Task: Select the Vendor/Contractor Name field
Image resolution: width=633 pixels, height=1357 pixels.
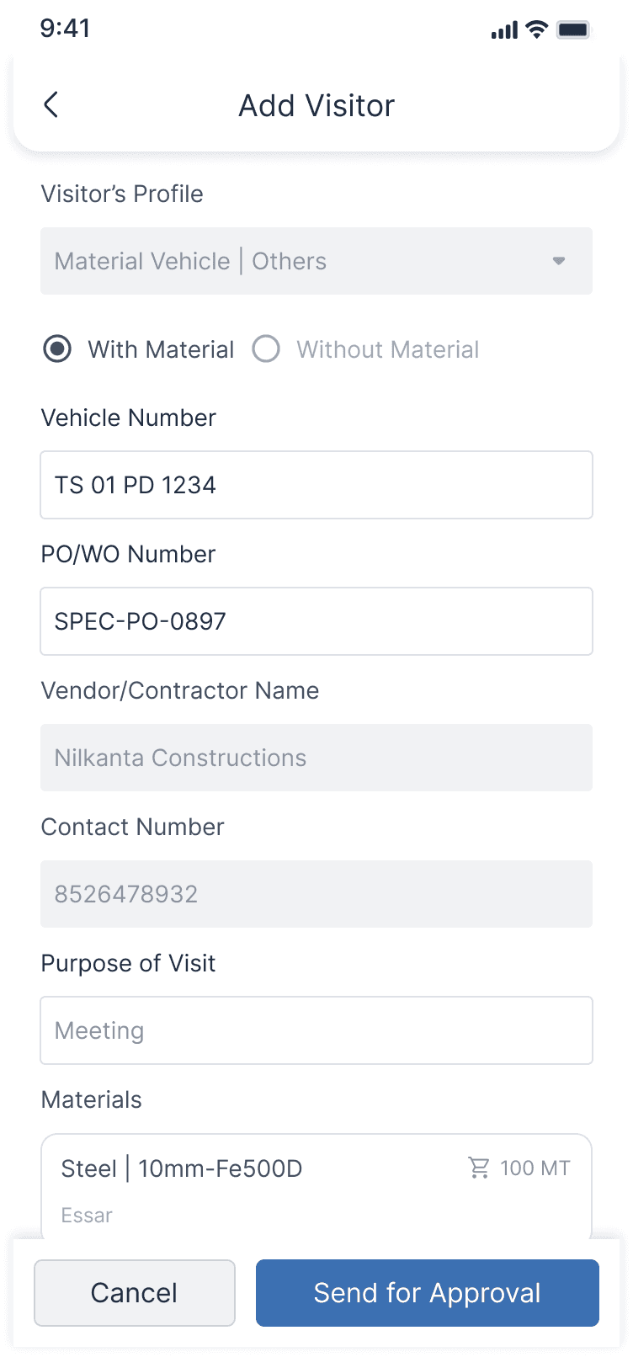Action: 316,758
